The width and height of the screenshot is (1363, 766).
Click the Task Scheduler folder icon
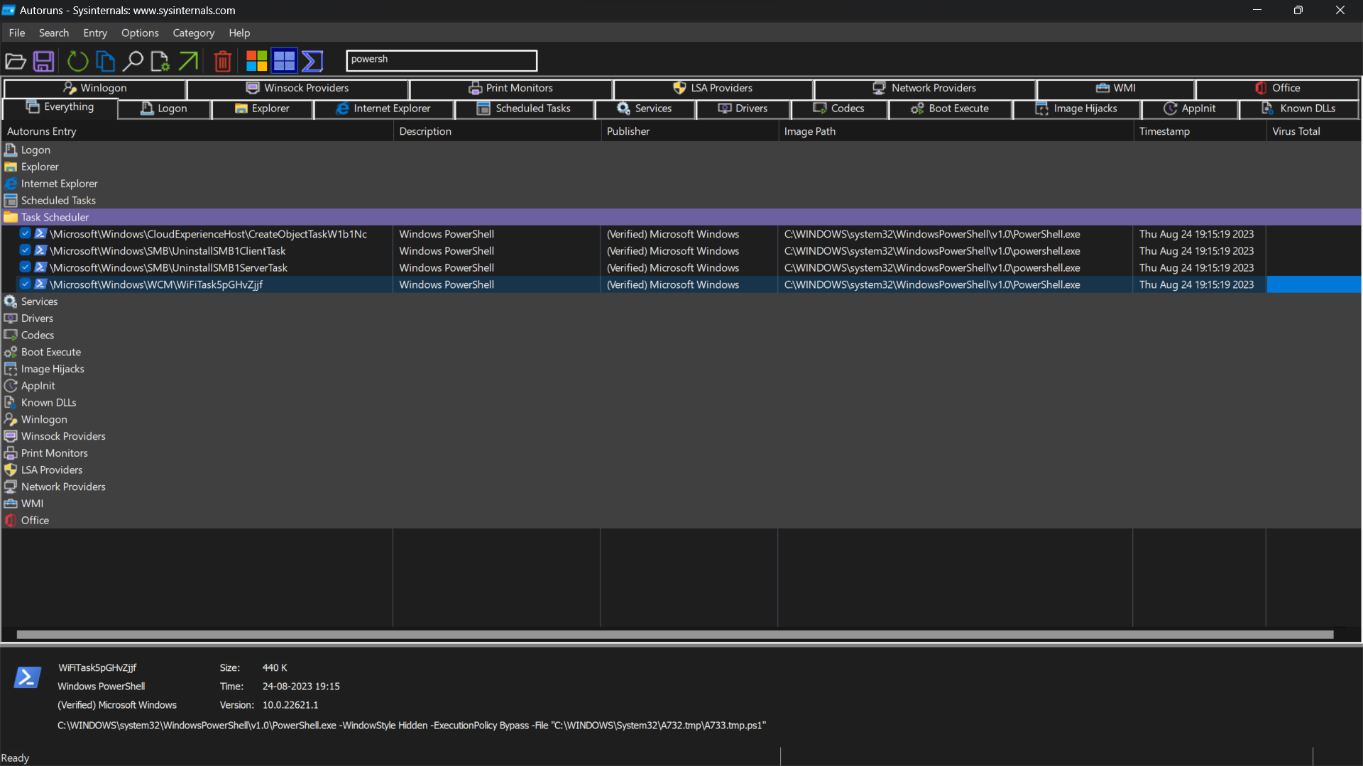tap(11, 217)
